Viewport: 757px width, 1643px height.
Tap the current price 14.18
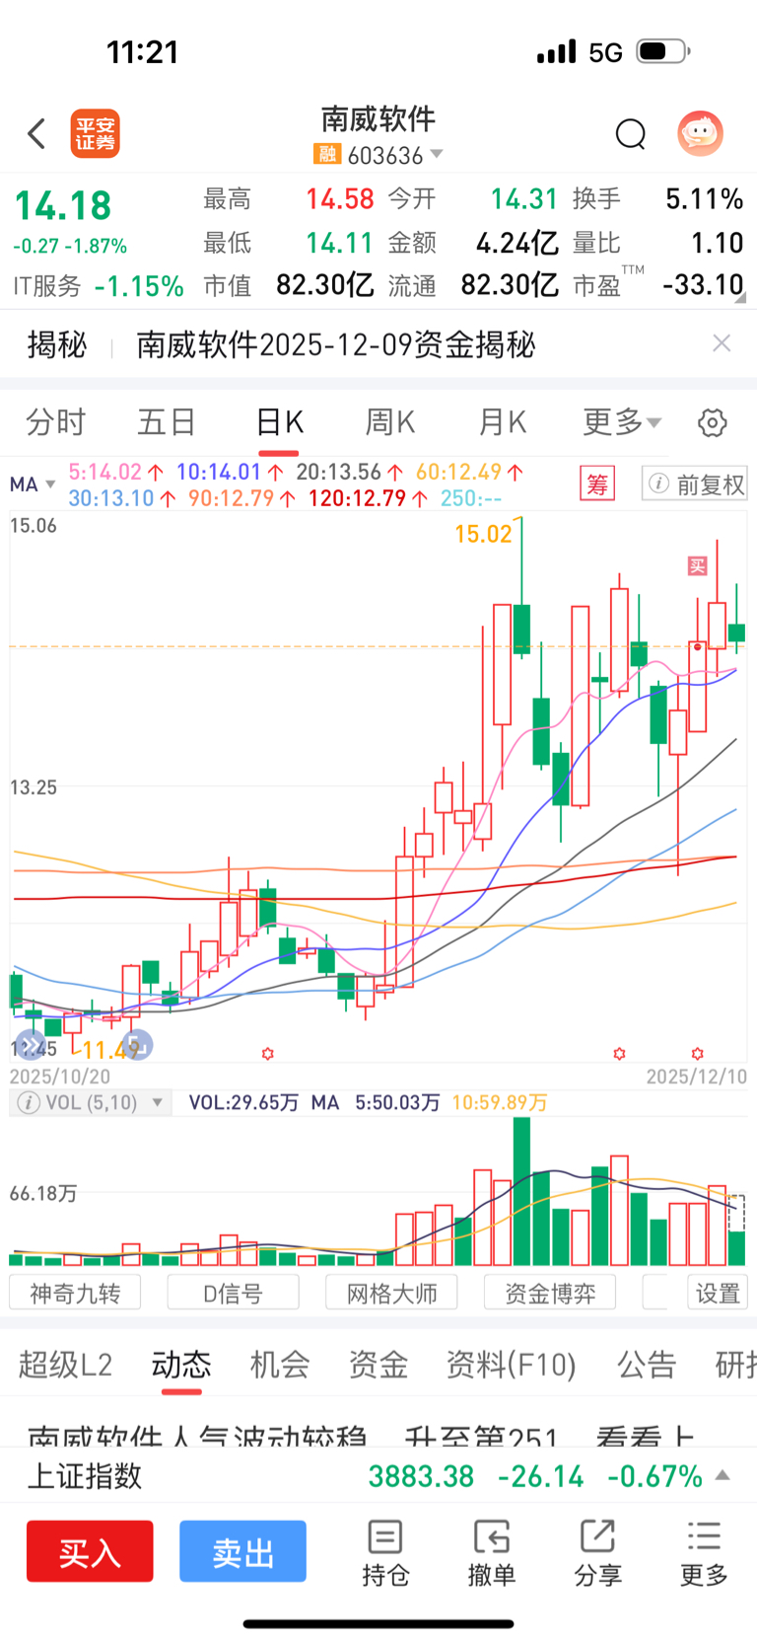point(63,205)
